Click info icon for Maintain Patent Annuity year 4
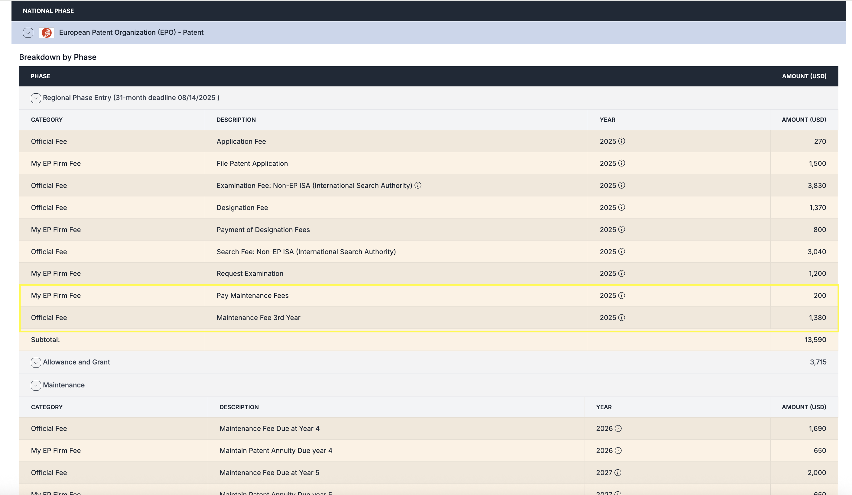The image size is (852, 495). tap(618, 450)
